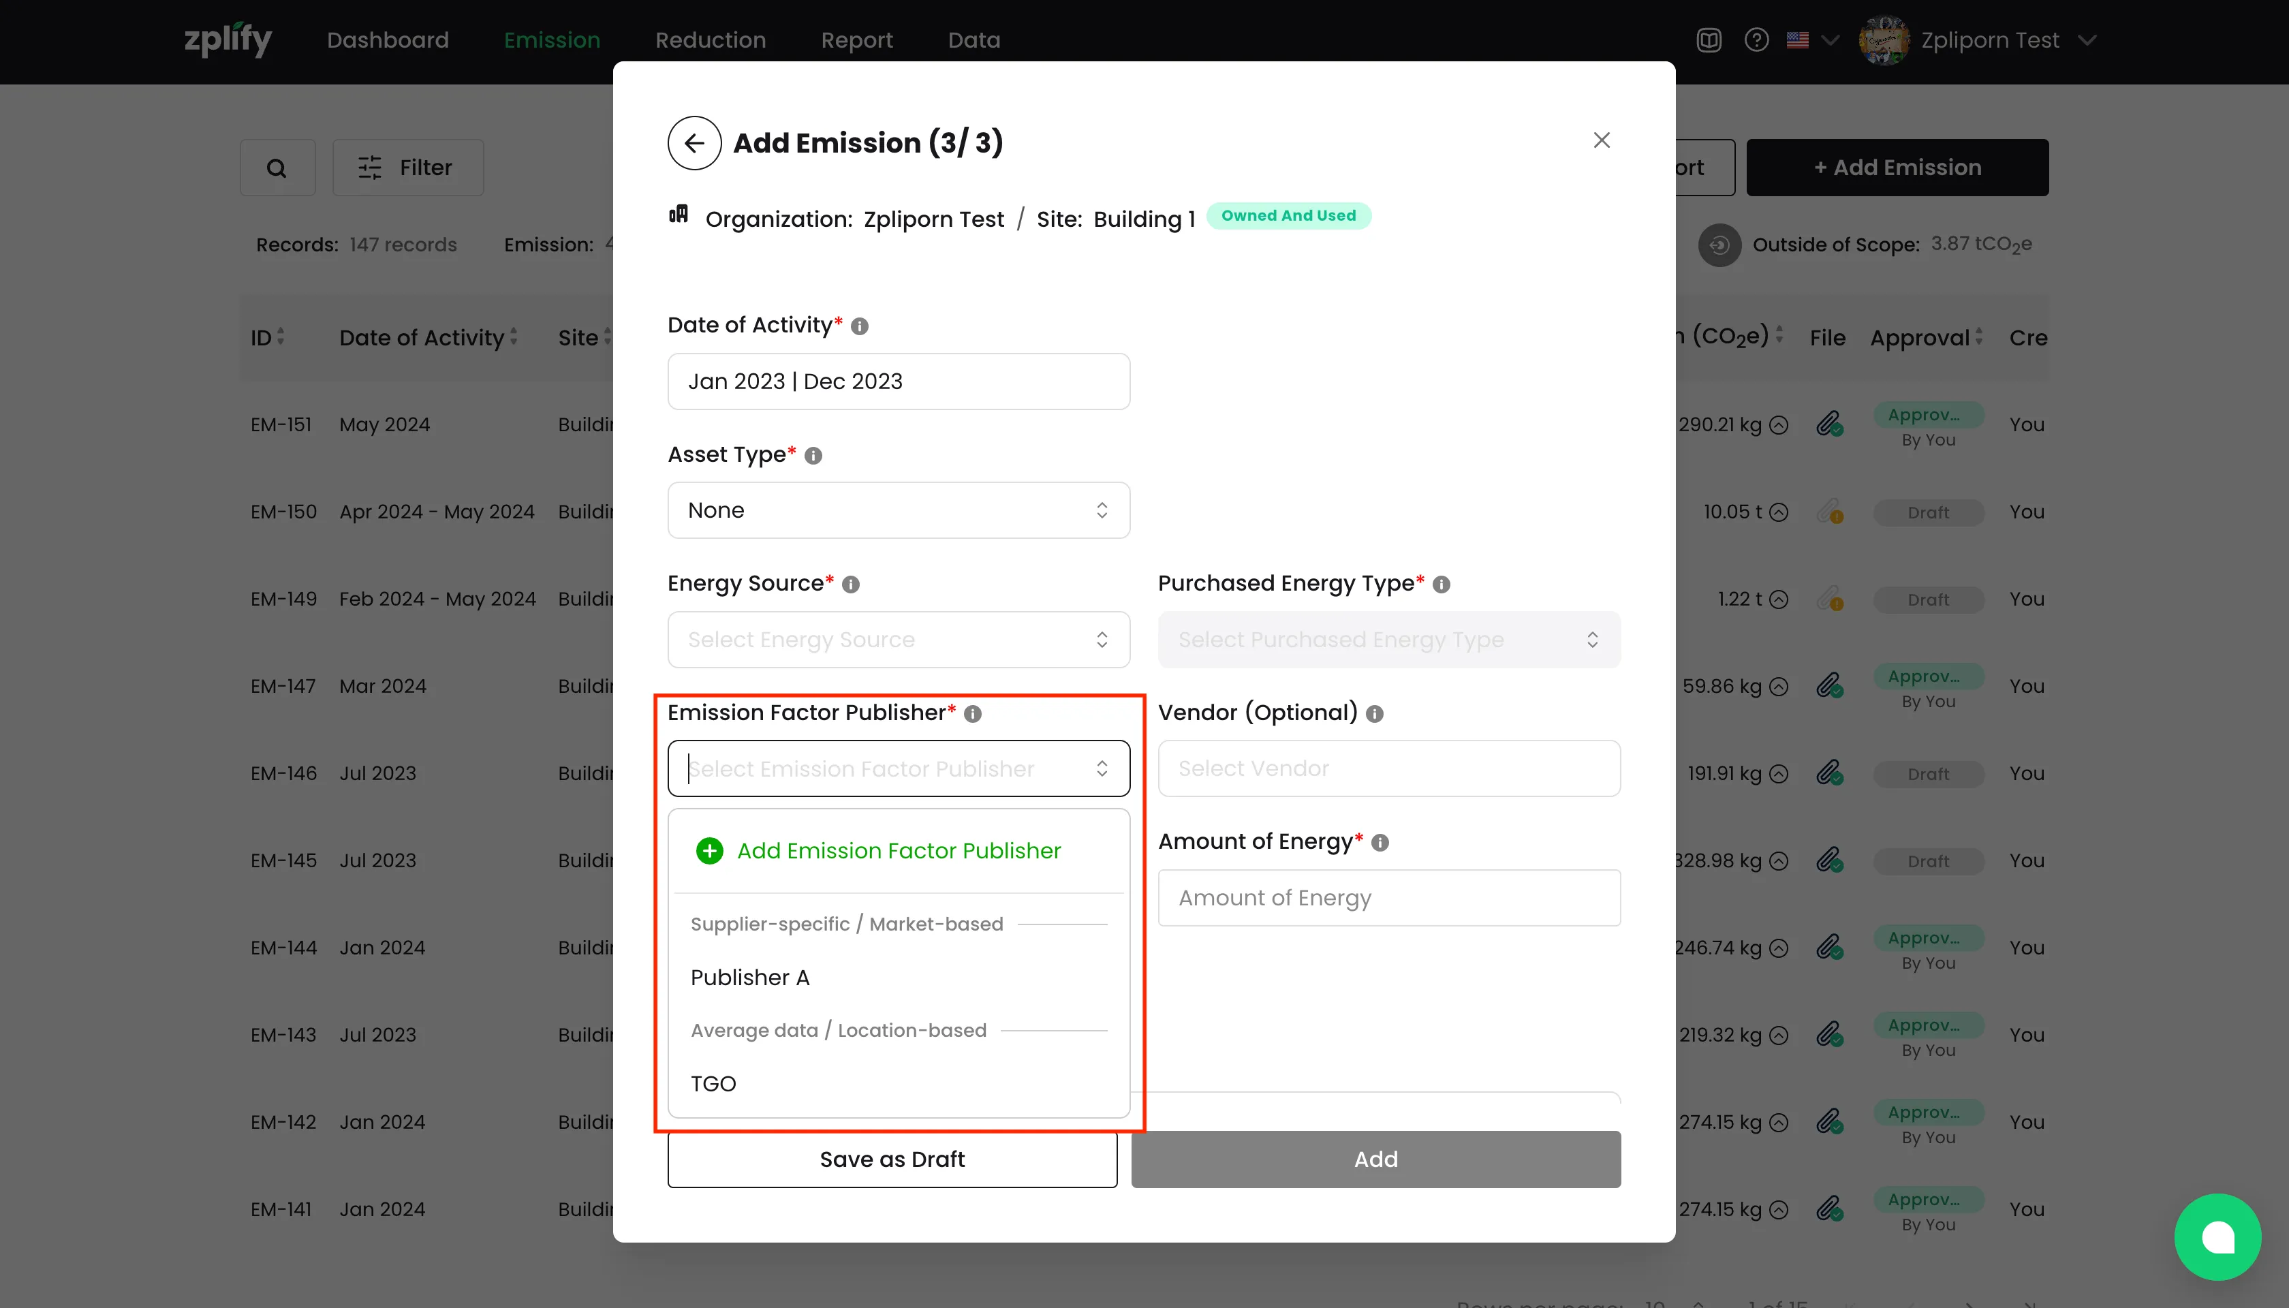Image resolution: width=2289 pixels, height=1308 pixels.
Task: Open the Select Energy Source dropdown
Action: [899, 640]
